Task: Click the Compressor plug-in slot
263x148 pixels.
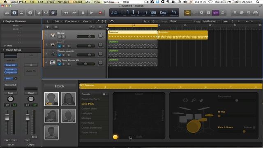Action: point(10,72)
